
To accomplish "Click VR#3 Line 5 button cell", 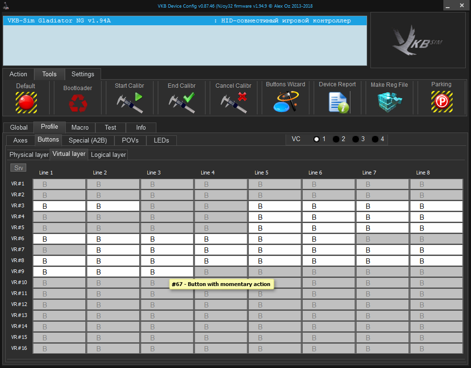I will (275, 206).
